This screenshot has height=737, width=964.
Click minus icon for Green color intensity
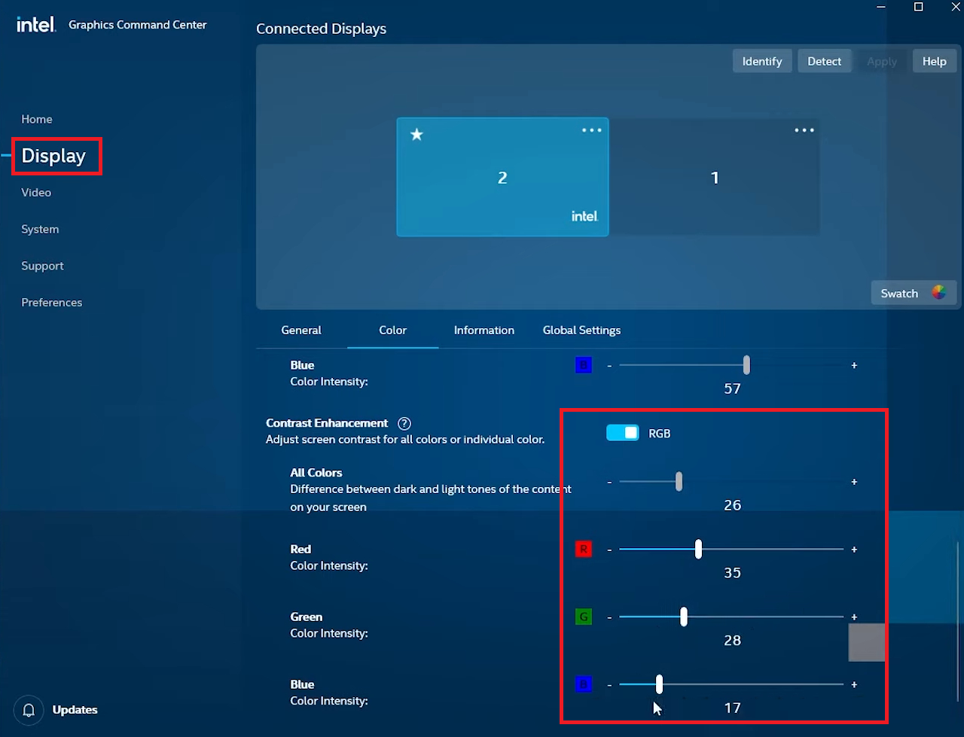[609, 617]
